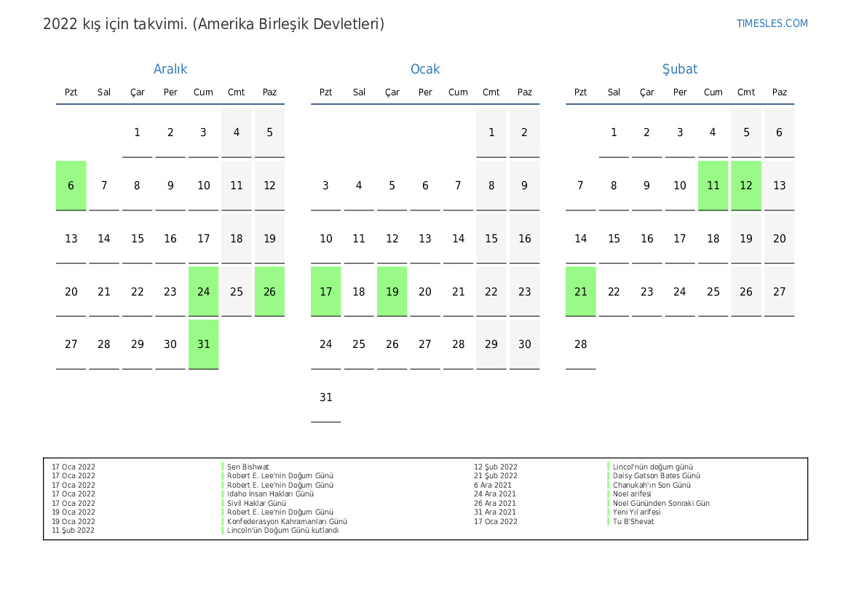Click February 12 green cell
The image size is (851, 602).
tap(746, 186)
